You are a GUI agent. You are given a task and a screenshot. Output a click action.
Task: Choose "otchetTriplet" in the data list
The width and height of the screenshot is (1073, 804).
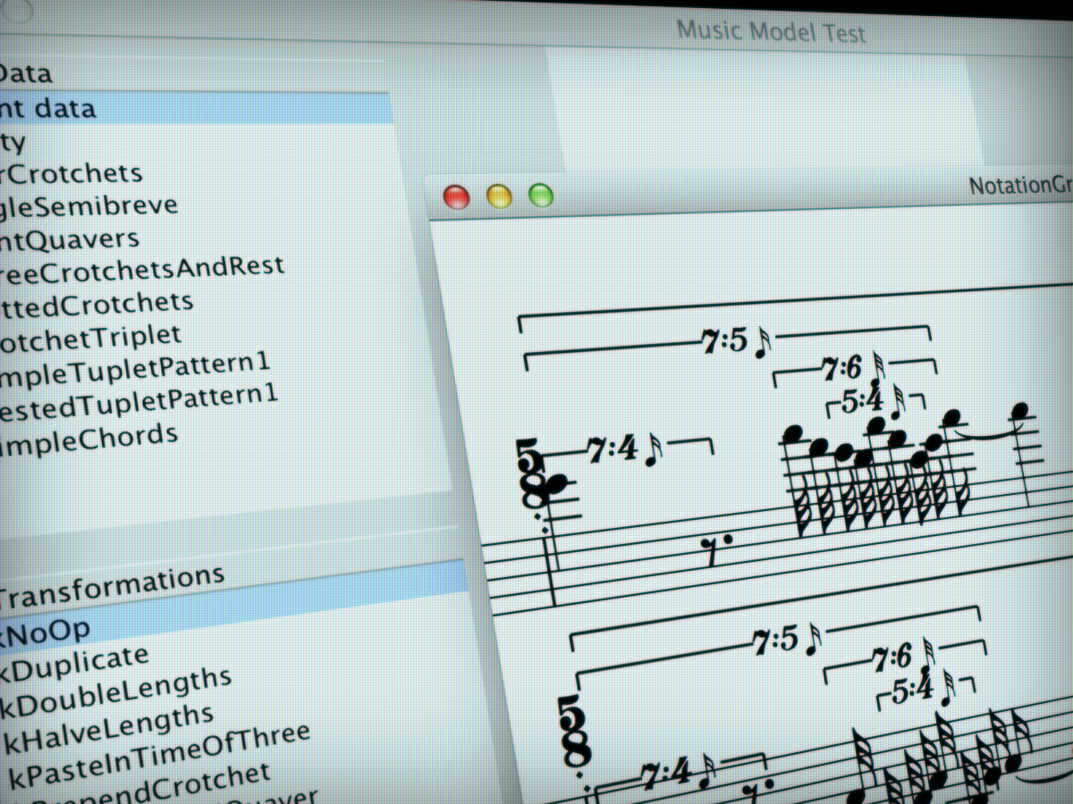[91, 337]
